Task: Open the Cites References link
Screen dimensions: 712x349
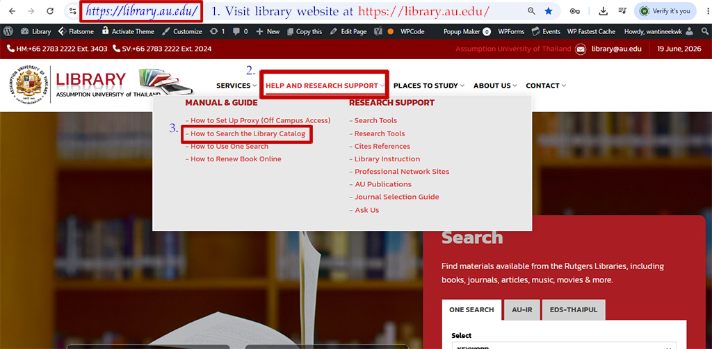Action: click(382, 146)
